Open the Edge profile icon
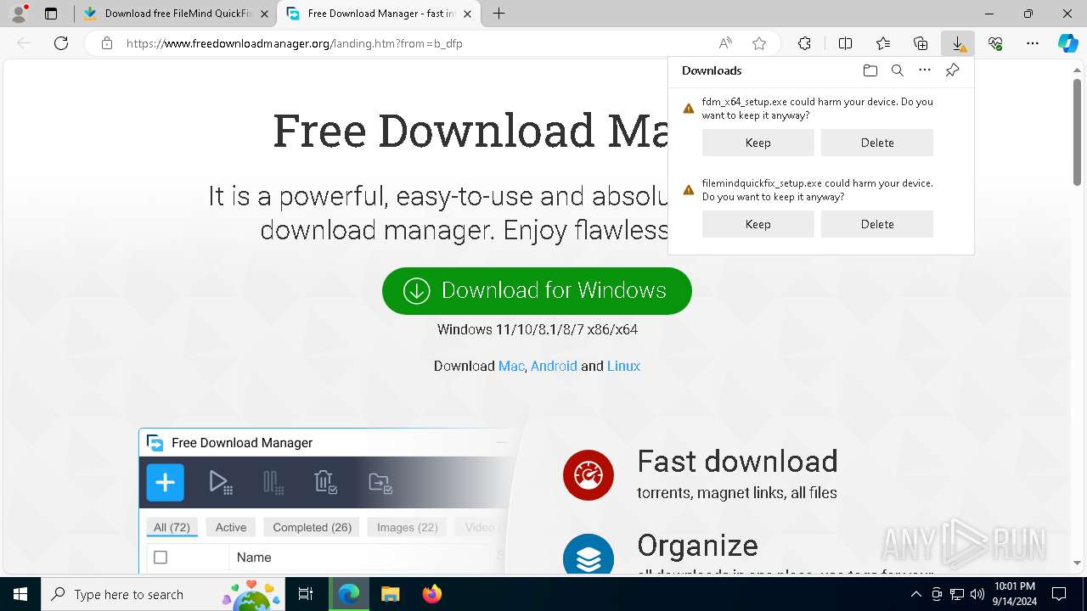Screen dimensions: 1087x611 coord(18,14)
